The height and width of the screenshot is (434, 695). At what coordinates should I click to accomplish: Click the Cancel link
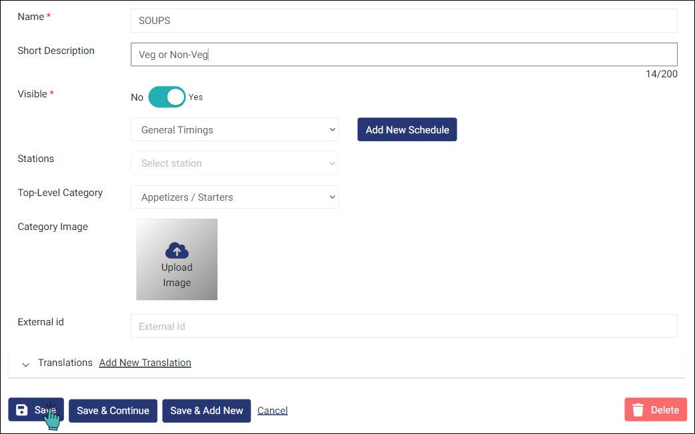[x=272, y=411]
